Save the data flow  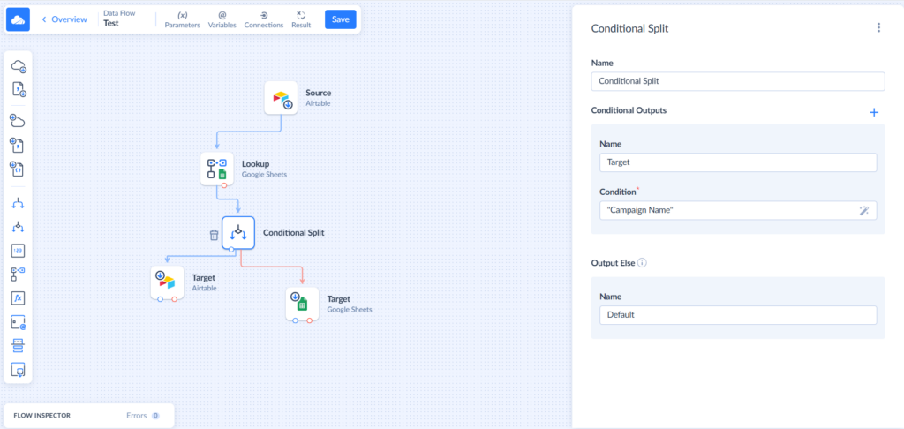(341, 19)
